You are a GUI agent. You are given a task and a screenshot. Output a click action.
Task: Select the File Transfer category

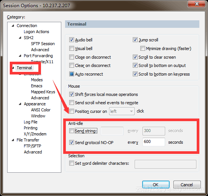(x=28, y=140)
